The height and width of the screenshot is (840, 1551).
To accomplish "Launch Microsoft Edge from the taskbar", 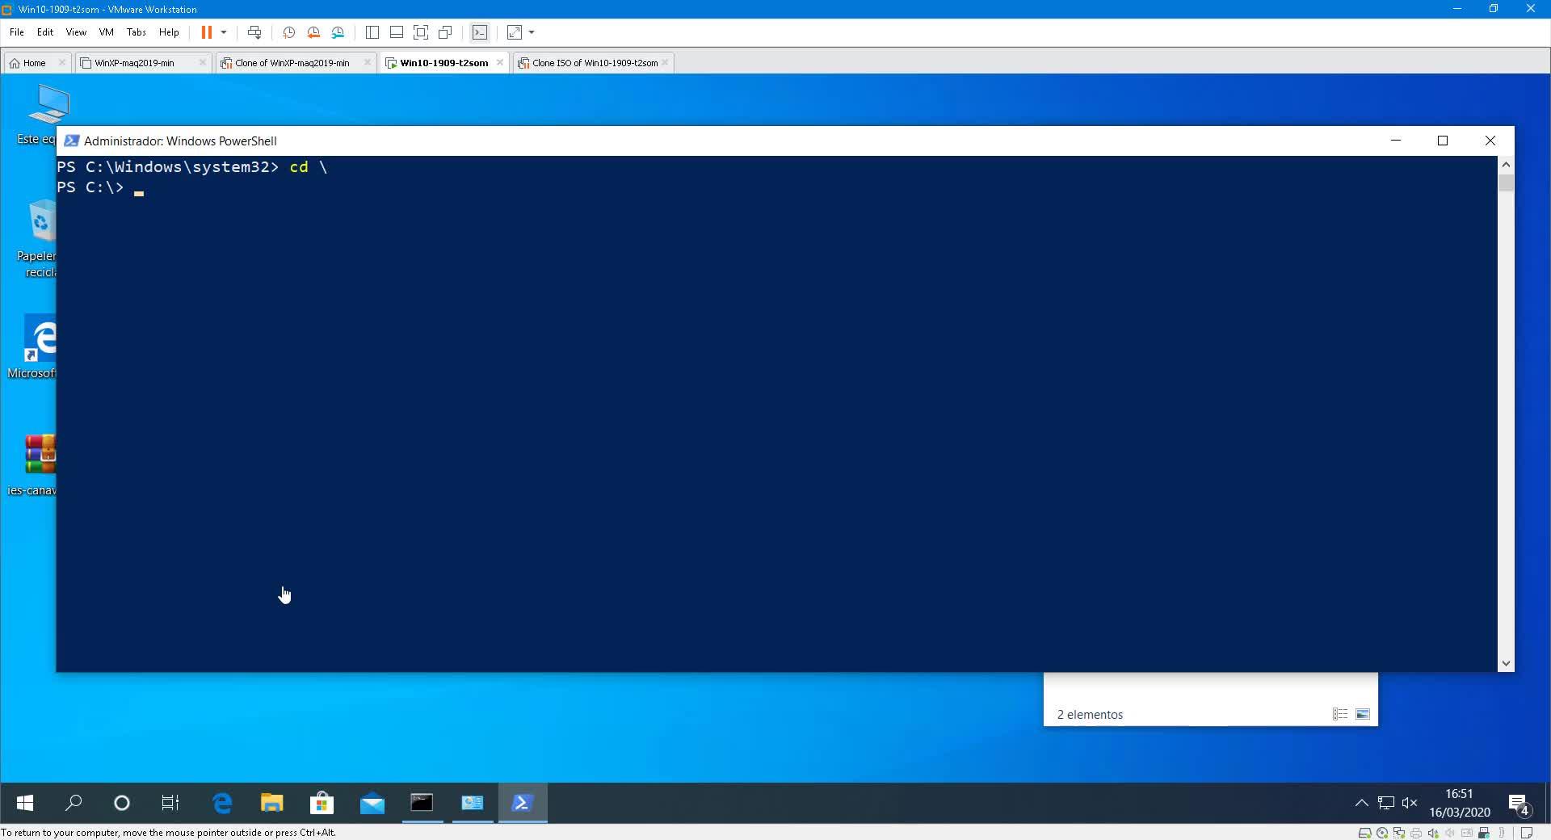I will click(222, 803).
